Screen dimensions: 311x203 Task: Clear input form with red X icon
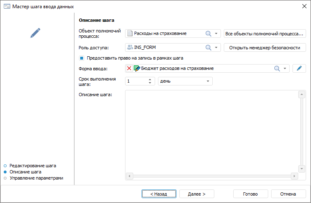pos(129,68)
